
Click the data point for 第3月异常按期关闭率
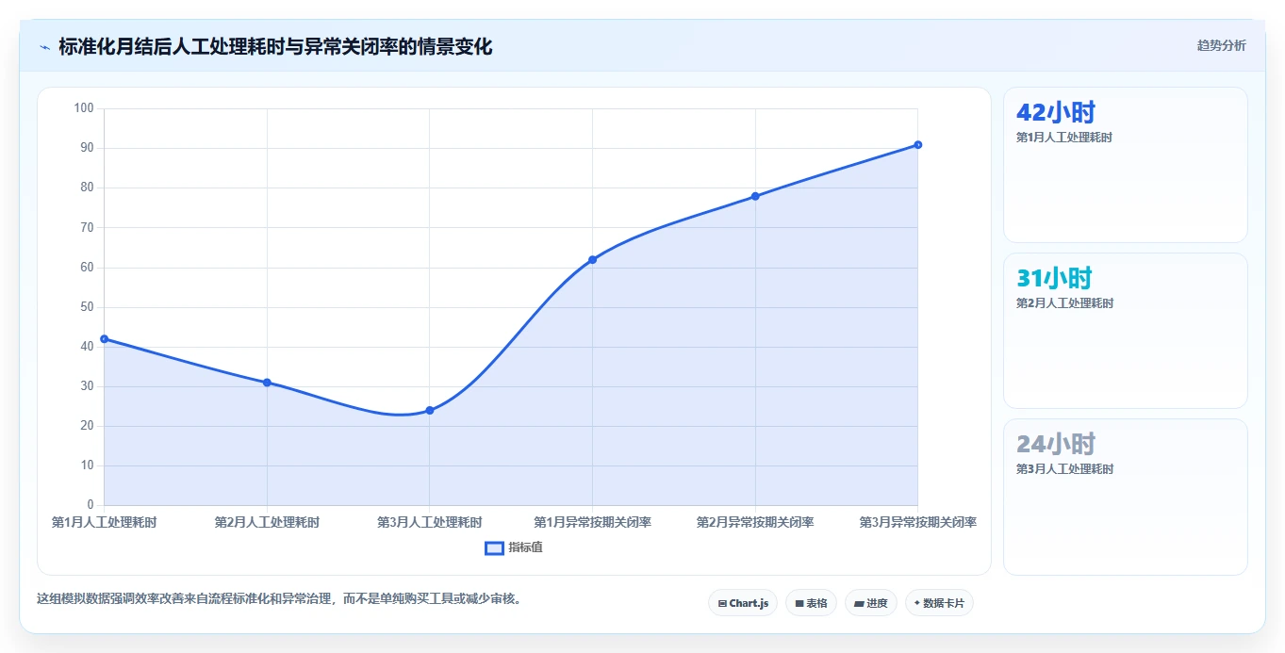click(917, 145)
